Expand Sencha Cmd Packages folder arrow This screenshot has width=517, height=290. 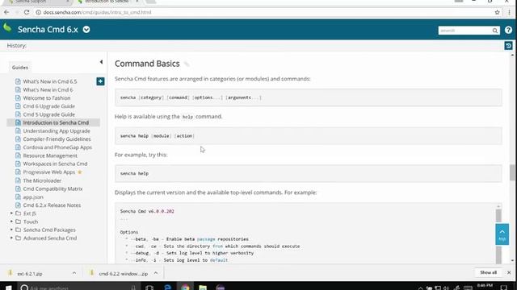click(x=11, y=230)
